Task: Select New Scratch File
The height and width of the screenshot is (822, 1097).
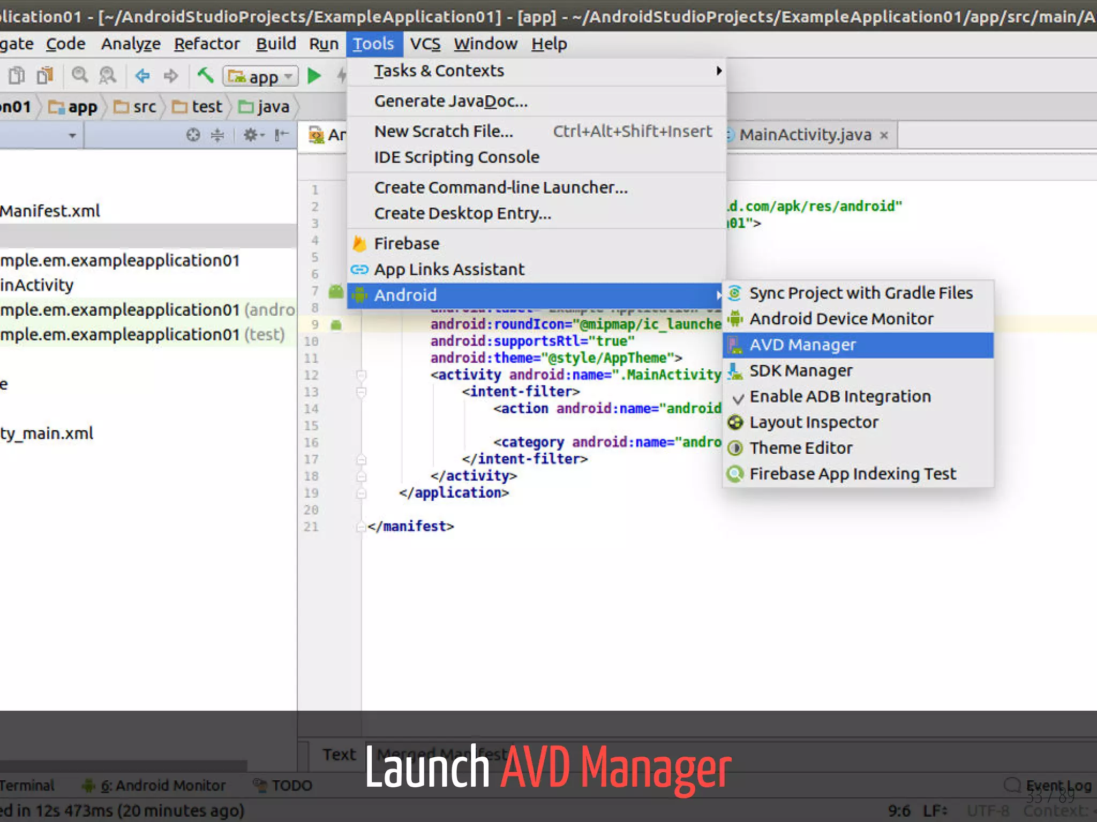Action: click(x=536, y=132)
